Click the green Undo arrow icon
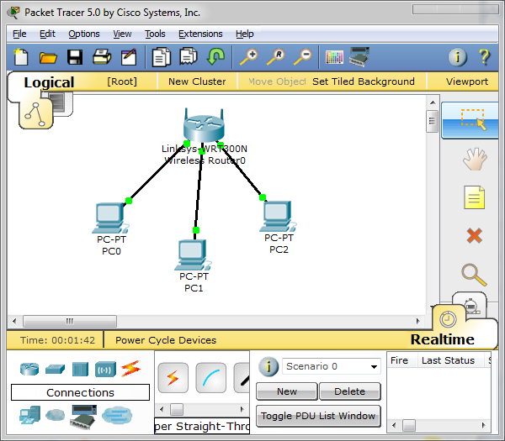505x441 pixels. (x=215, y=56)
